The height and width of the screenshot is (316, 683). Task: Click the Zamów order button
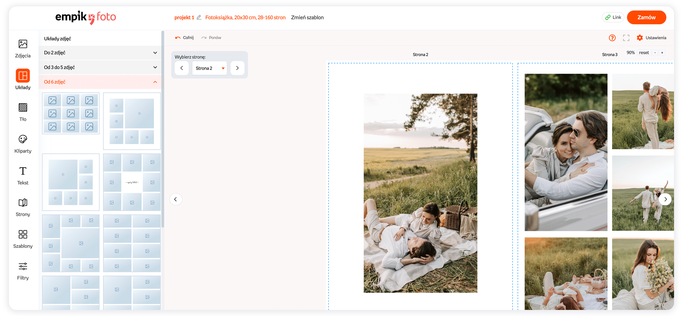[x=646, y=17]
